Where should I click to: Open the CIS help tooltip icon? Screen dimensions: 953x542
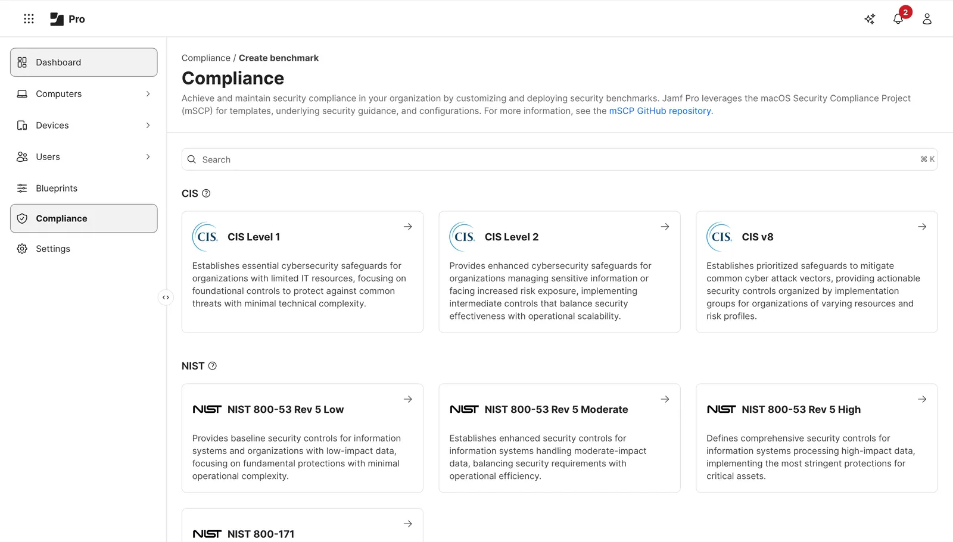[x=206, y=193]
